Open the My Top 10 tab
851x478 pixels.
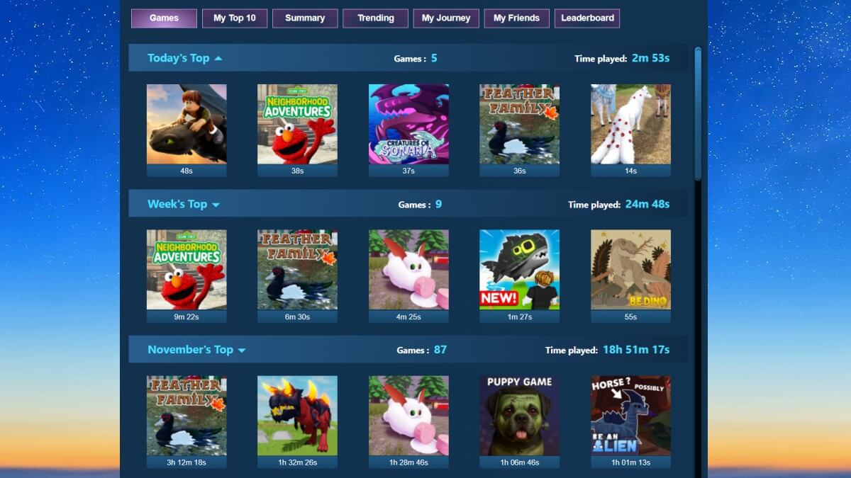pos(235,18)
